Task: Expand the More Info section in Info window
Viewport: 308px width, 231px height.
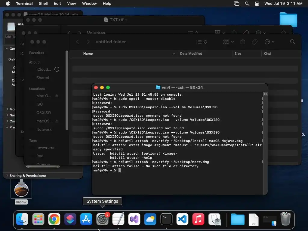Action: (x=7, y=109)
